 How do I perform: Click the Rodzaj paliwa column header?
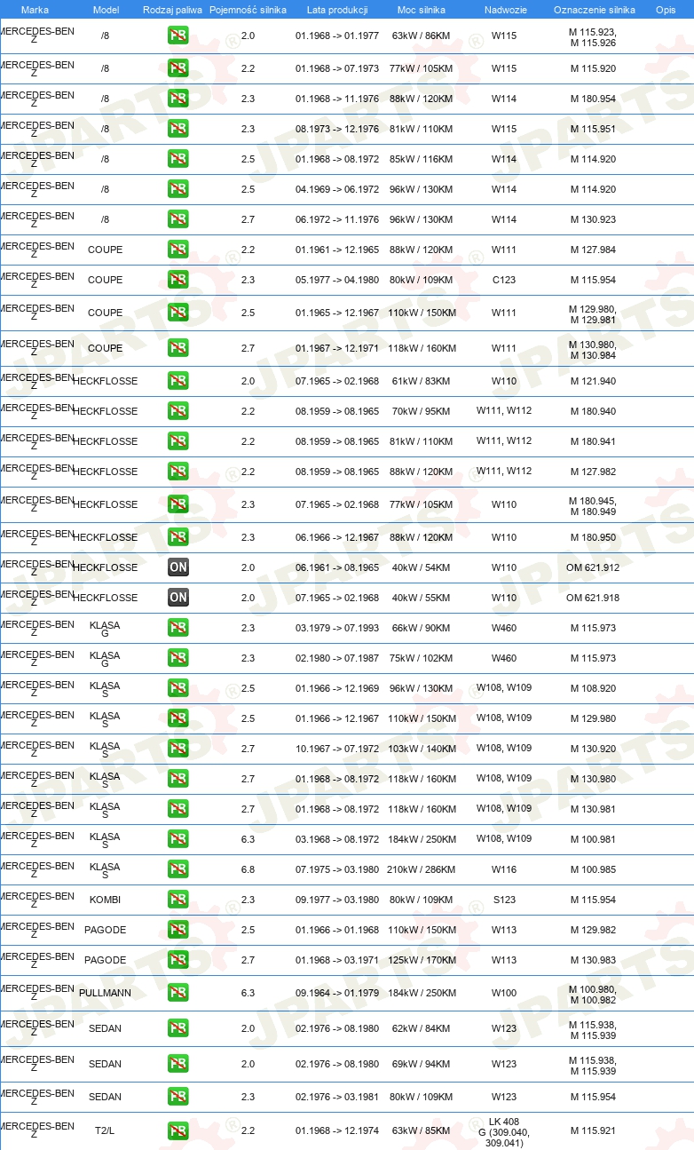pyautogui.click(x=172, y=10)
